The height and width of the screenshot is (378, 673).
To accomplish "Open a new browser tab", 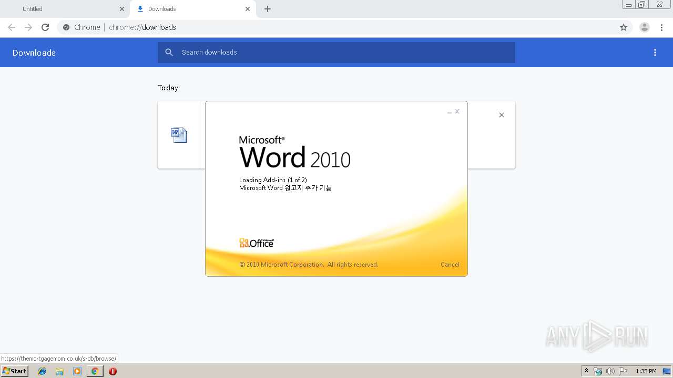I will [x=268, y=9].
